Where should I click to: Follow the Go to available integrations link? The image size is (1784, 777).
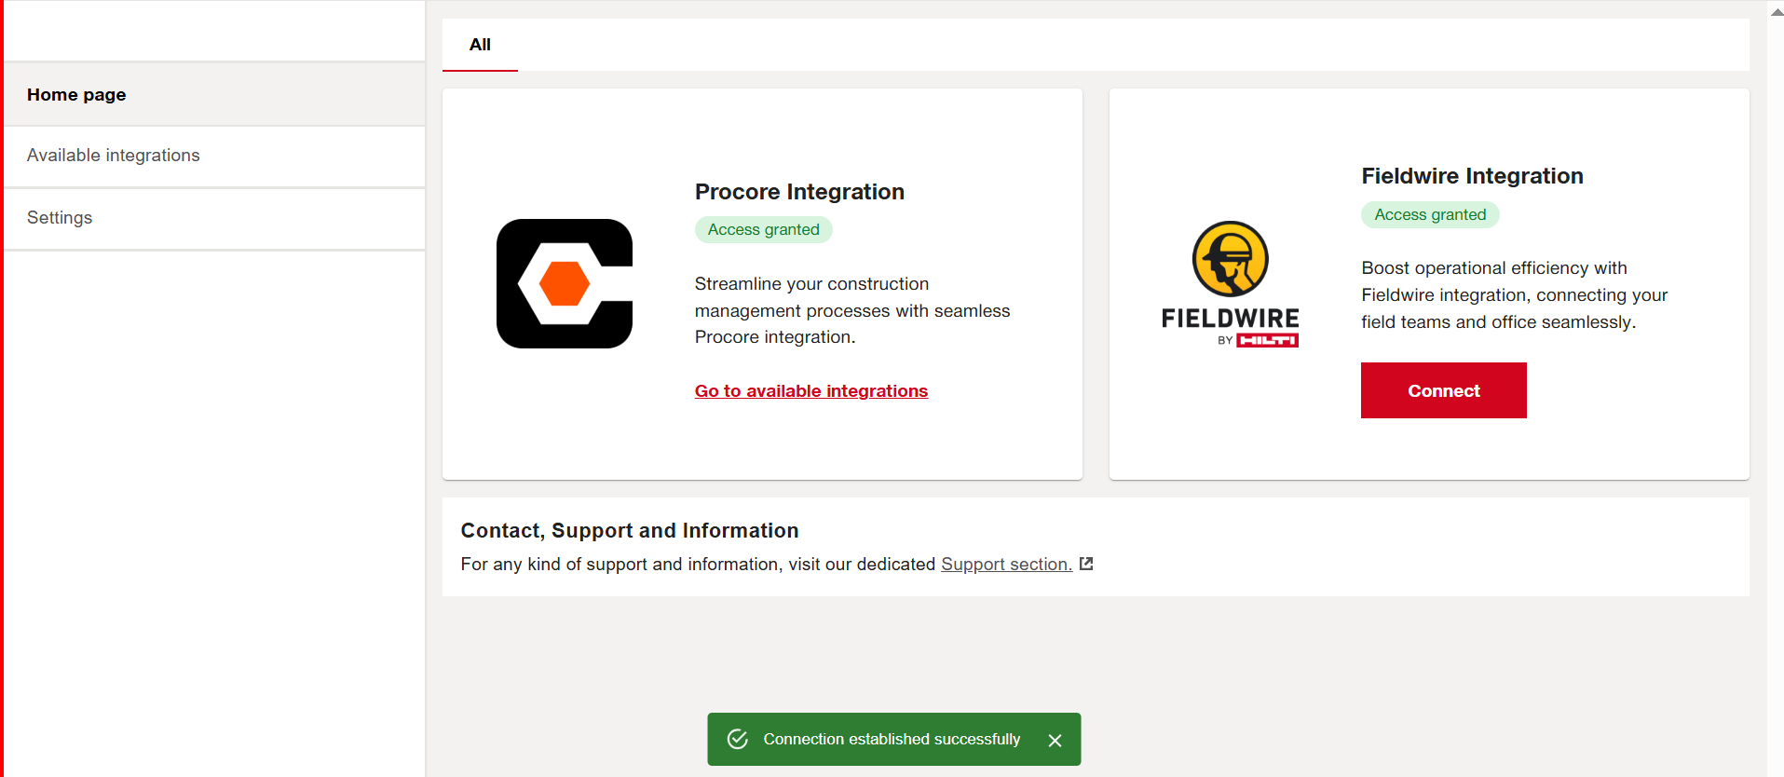811,391
